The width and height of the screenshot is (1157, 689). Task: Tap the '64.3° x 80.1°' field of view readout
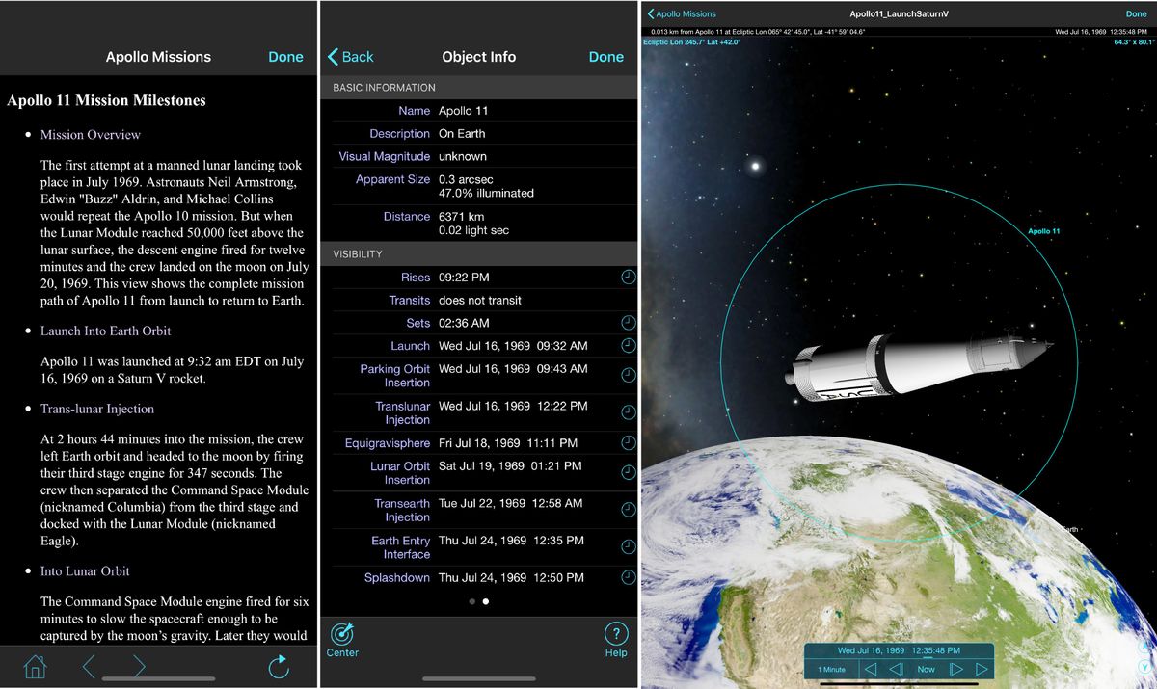1134,42
